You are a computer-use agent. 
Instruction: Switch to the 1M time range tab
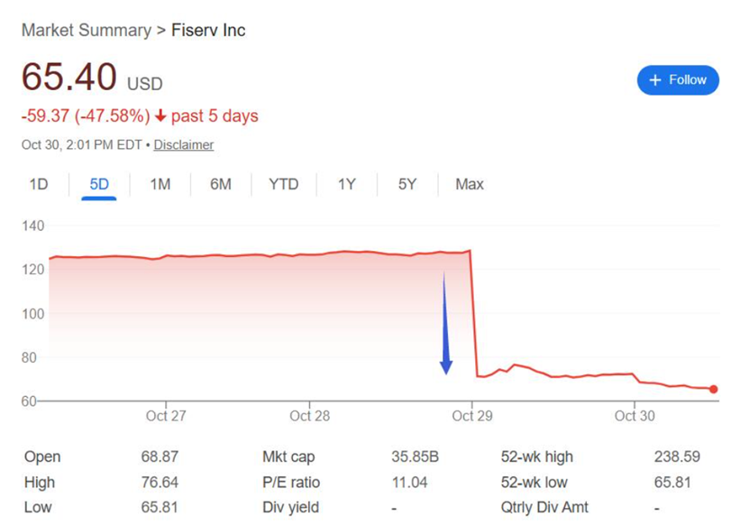(160, 184)
